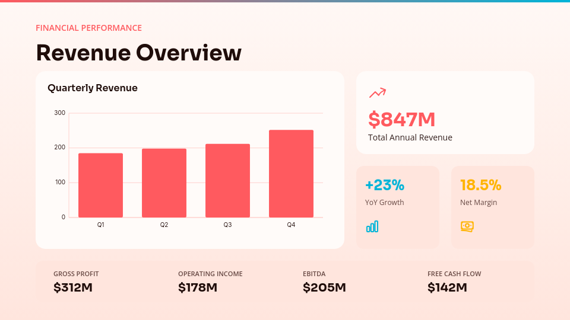Click the yellow cash banknote icon
Viewport: 570px width, 320px height.
[x=467, y=226]
